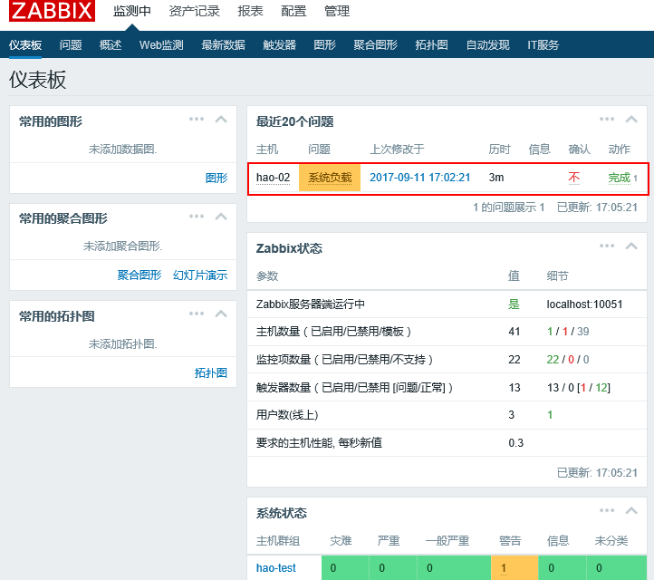654x580 pixels.
Task: Collapse the 常用的拓扑图 widget
Action: pyautogui.click(x=221, y=314)
